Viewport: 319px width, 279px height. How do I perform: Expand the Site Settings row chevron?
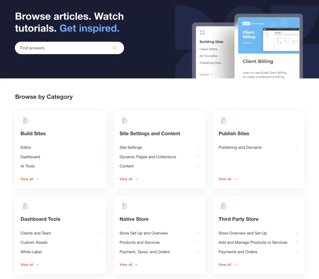(x=198, y=147)
